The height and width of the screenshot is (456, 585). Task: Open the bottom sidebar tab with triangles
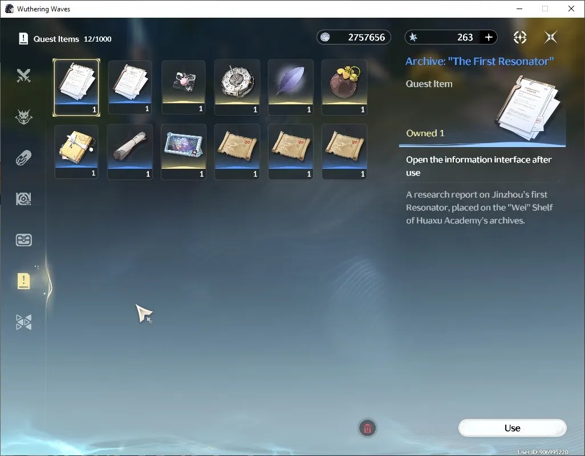point(23,322)
